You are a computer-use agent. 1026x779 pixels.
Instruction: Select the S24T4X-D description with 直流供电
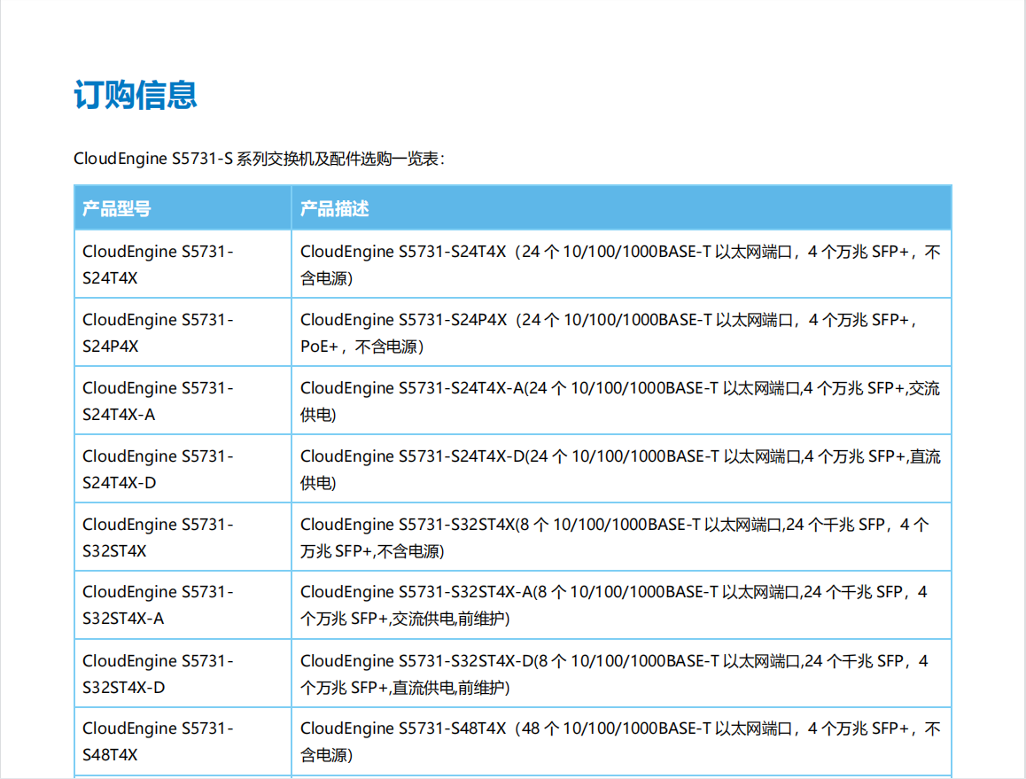coord(619,470)
